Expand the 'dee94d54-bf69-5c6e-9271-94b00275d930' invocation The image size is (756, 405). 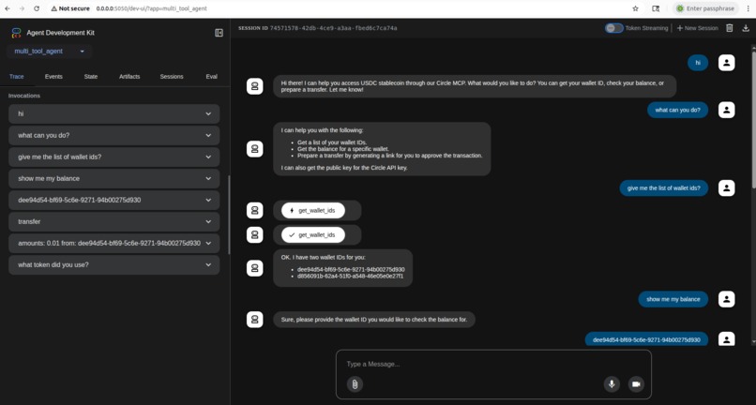[x=113, y=200]
